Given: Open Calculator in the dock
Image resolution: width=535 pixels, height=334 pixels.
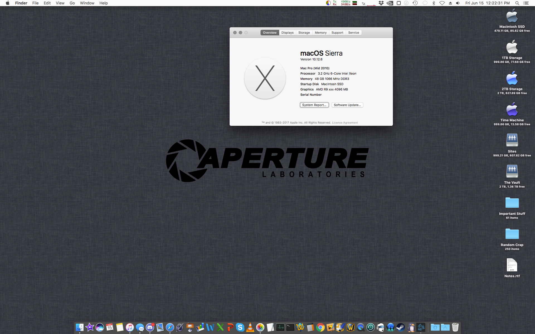Looking at the screenshot, I should click(310, 328).
